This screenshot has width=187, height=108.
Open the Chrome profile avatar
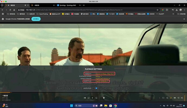click(181, 10)
